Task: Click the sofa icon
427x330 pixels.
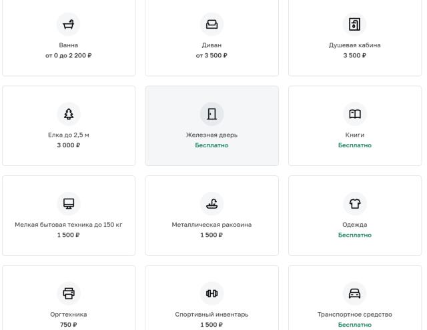Action: pyautogui.click(x=211, y=23)
